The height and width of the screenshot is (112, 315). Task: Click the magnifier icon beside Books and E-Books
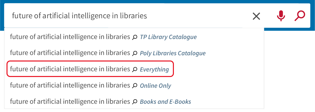tap(135, 102)
